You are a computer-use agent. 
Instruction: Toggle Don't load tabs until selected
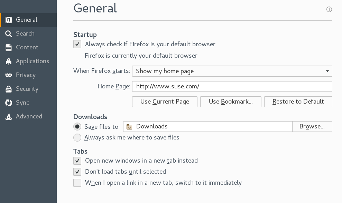coord(77,172)
